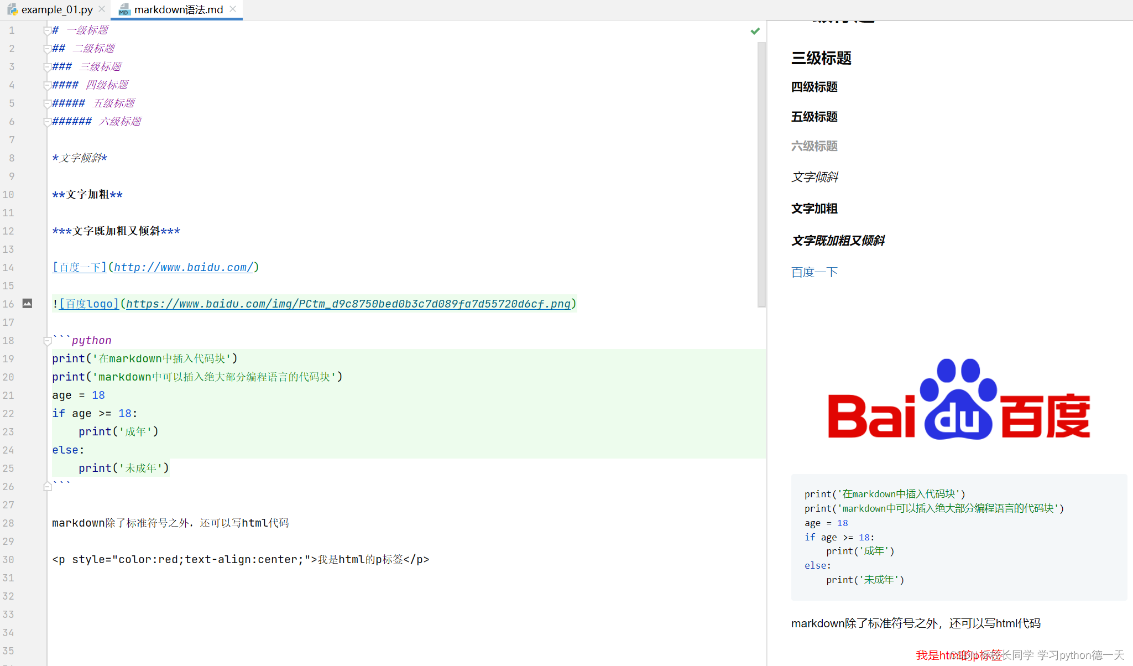
Task: Click the italic 文字倾斜 text in preview
Action: coord(815,177)
